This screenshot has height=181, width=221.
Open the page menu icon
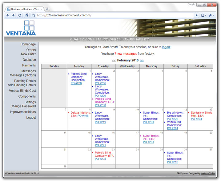click(203, 15)
